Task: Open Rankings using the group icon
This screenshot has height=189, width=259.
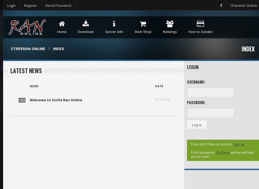Action: click(170, 24)
